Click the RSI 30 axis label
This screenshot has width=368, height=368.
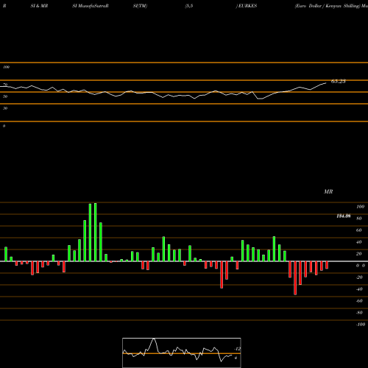(5, 108)
